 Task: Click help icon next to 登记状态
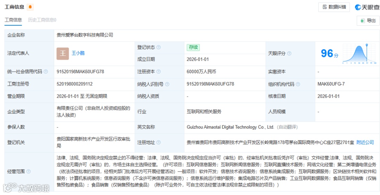(158, 47)
